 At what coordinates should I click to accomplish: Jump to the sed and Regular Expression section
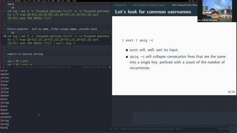[x=149, y=5]
